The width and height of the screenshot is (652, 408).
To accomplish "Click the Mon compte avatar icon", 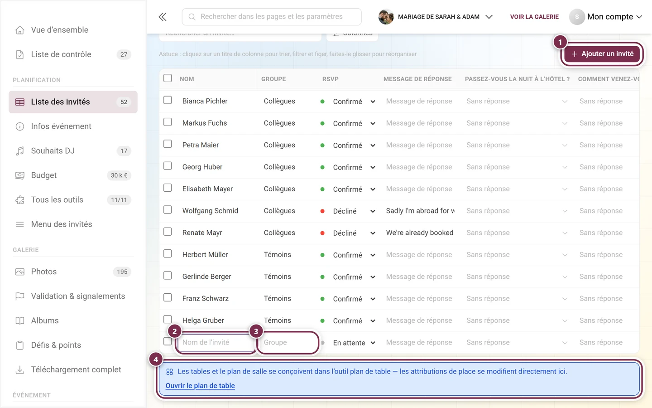I will tap(577, 17).
